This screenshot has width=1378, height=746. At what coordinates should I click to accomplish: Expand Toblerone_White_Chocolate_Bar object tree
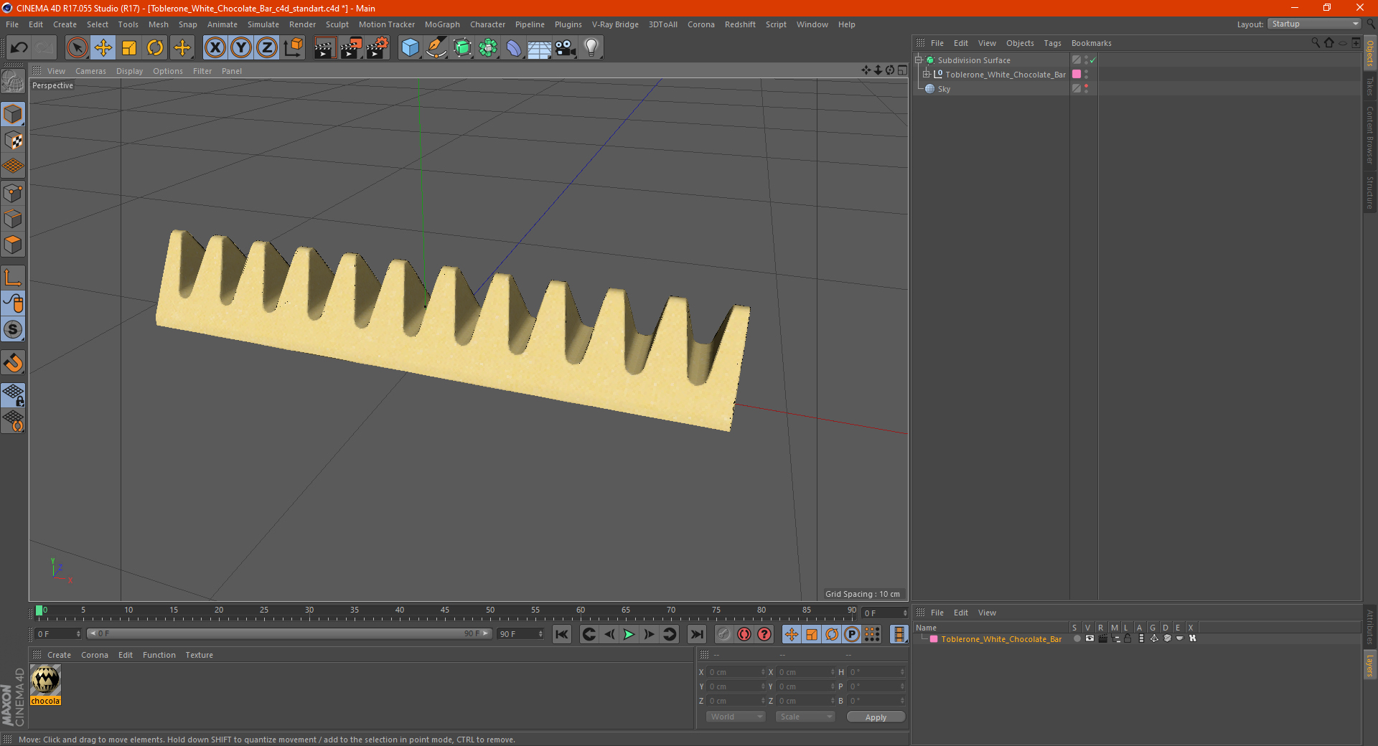[x=926, y=75]
